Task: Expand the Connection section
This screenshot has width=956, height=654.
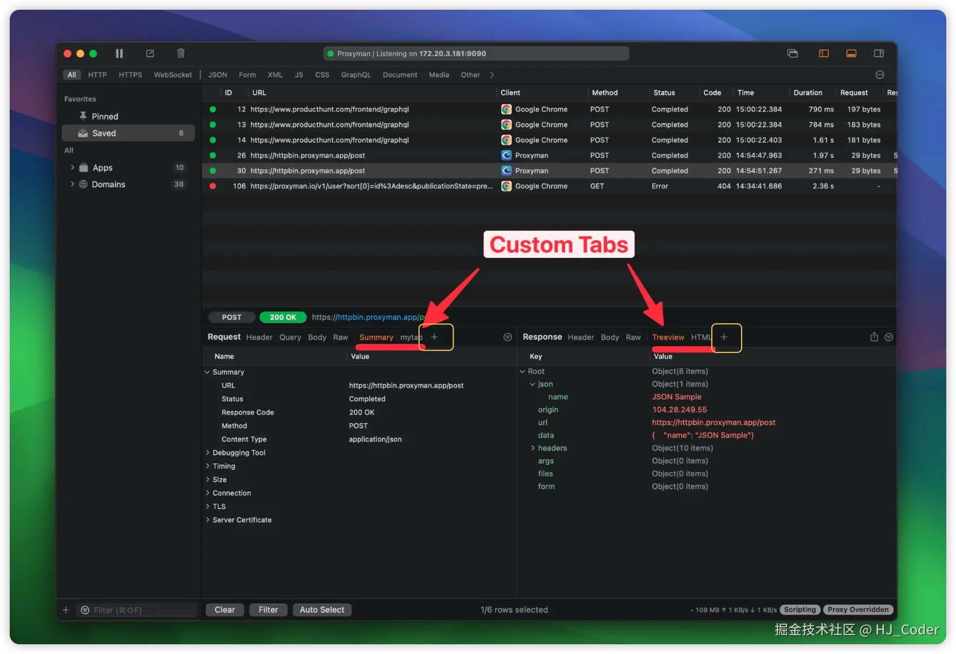Action: (207, 493)
